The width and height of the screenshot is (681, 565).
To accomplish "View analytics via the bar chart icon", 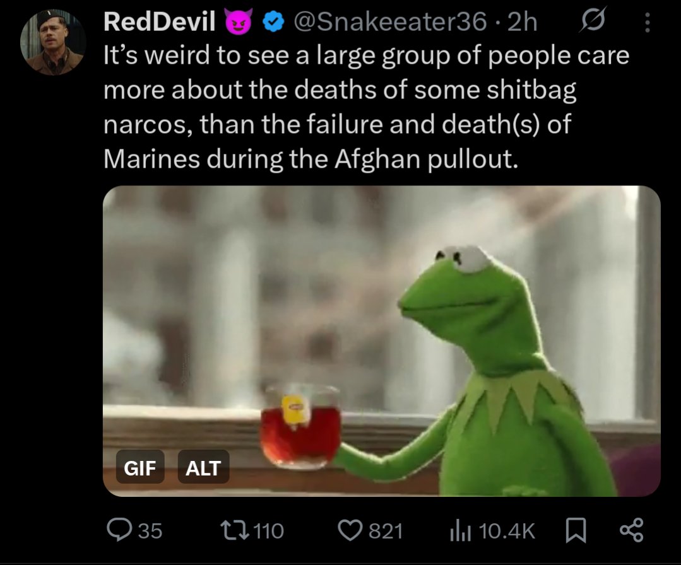I will (x=460, y=530).
